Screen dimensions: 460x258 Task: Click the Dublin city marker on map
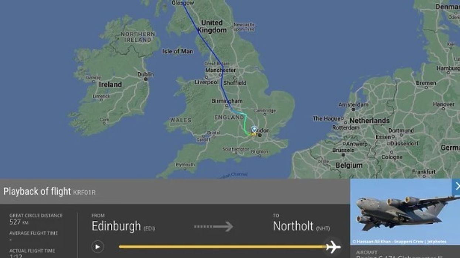[146, 79]
